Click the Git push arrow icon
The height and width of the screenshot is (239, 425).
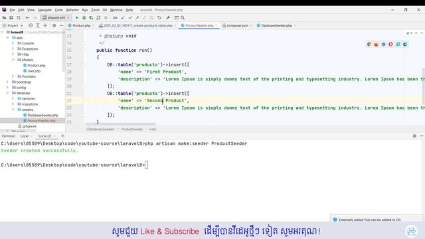coord(137,18)
